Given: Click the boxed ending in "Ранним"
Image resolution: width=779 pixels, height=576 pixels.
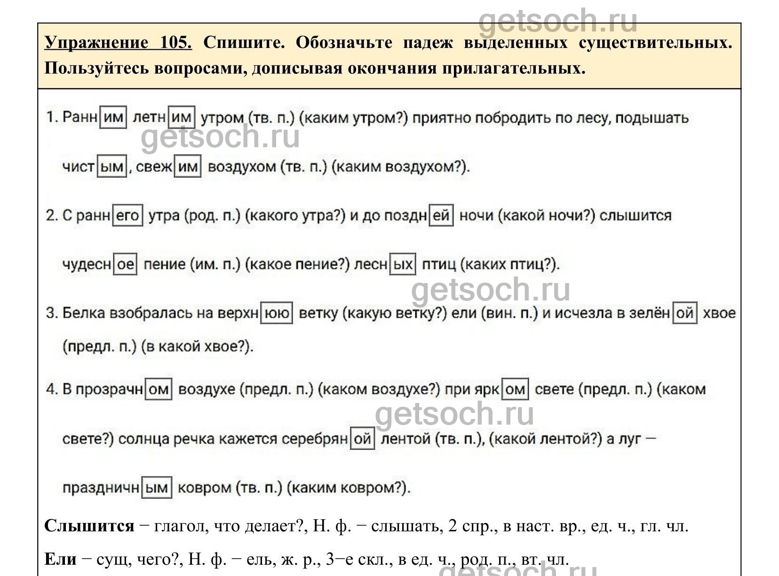Looking at the screenshot, I should [x=113, y=118].
